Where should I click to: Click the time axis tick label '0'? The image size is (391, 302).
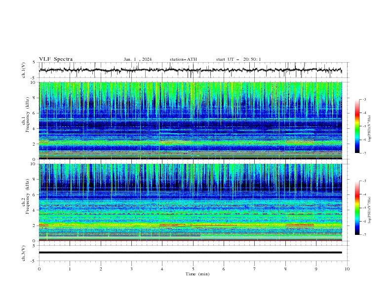click(x=39, y=269)
